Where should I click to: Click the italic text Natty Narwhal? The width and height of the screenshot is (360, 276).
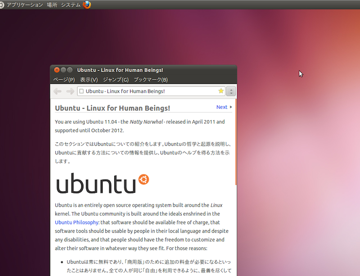tap(146, 122)
